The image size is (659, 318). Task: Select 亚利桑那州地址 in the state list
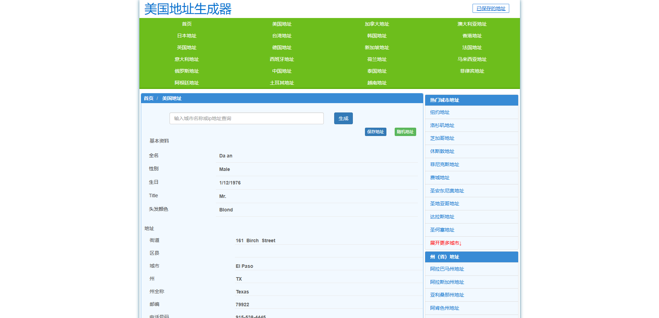[447, 295]
